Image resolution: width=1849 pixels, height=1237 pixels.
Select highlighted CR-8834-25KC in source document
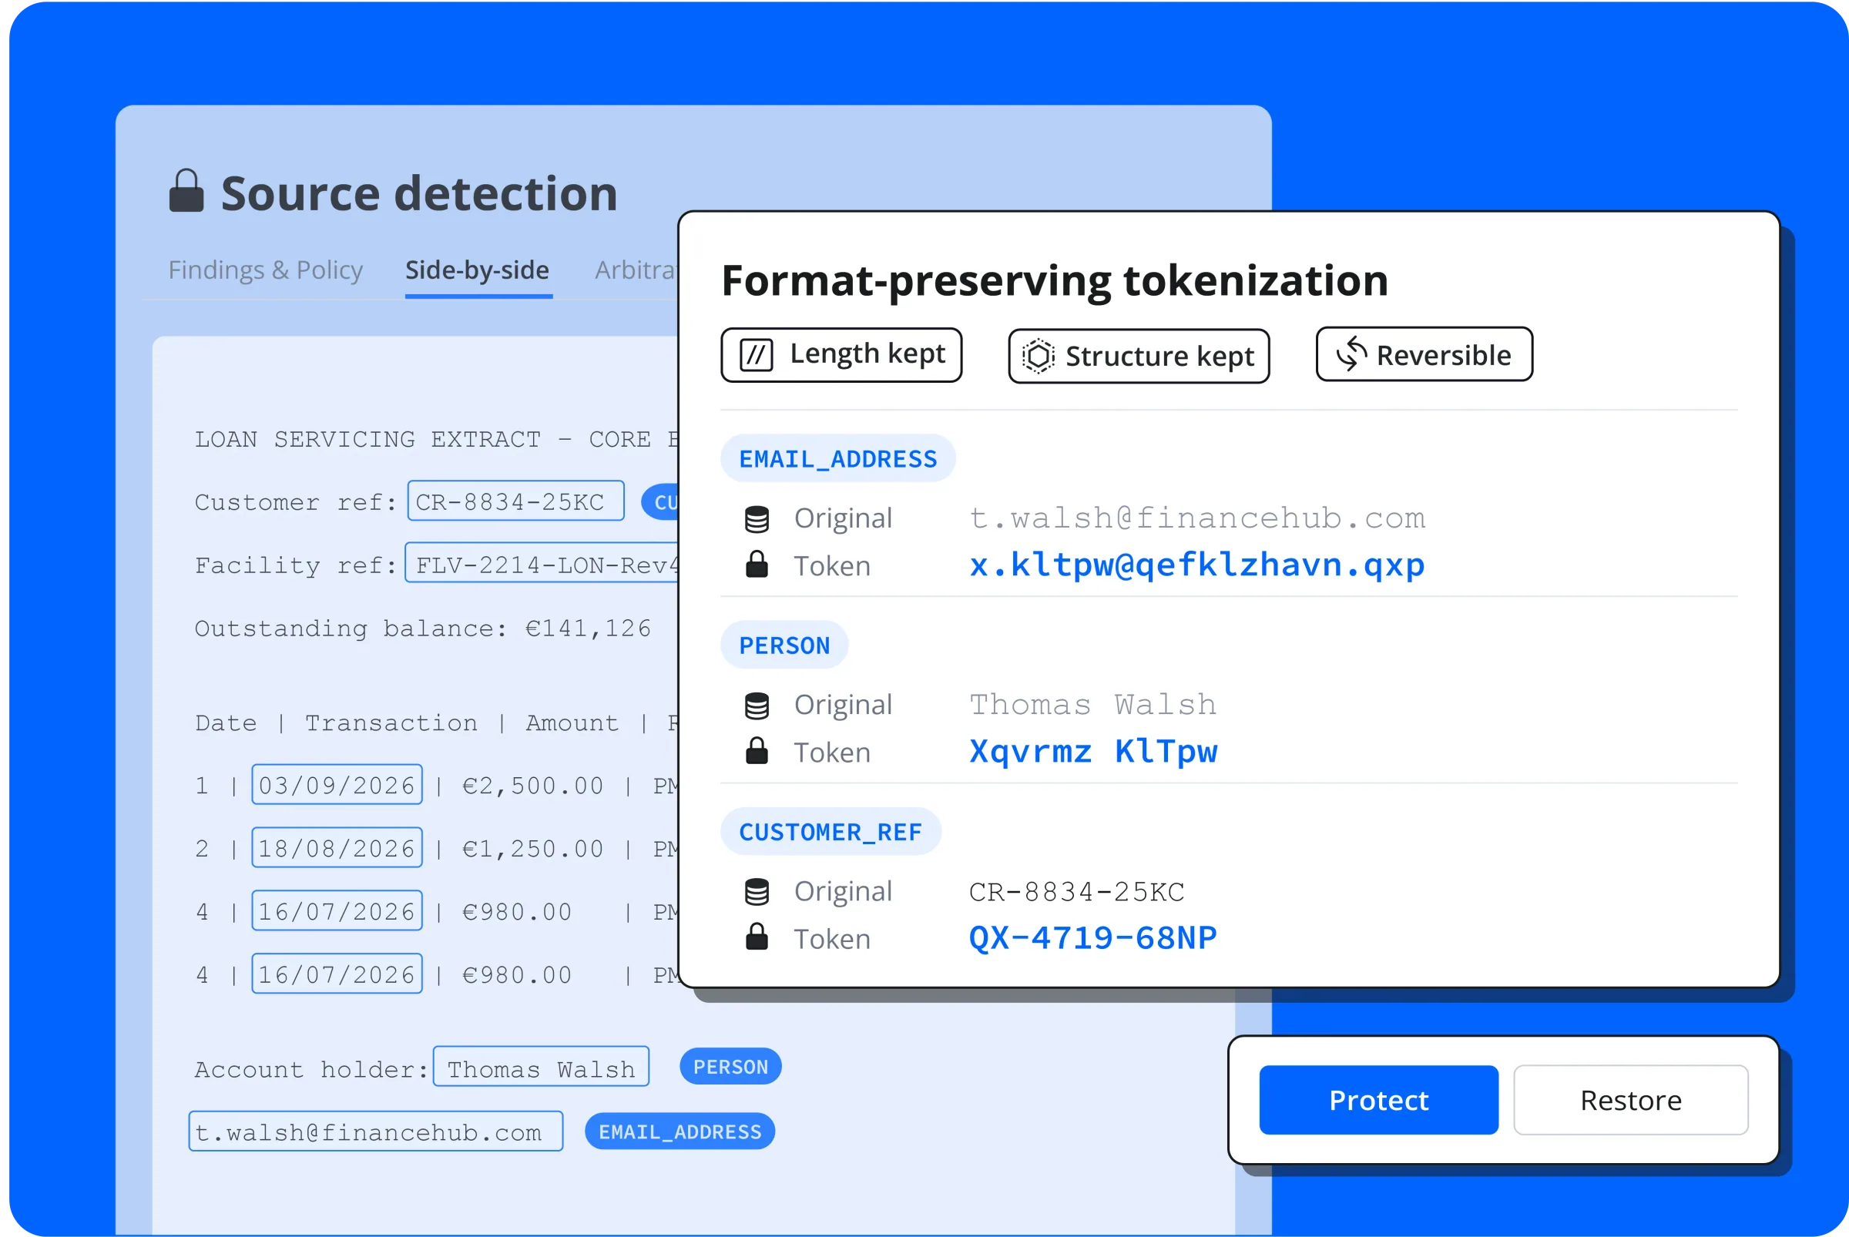click(516, 501)
